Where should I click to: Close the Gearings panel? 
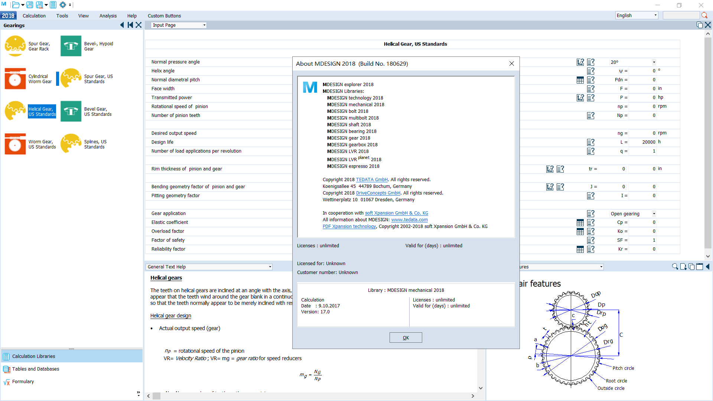click(139, 25)
